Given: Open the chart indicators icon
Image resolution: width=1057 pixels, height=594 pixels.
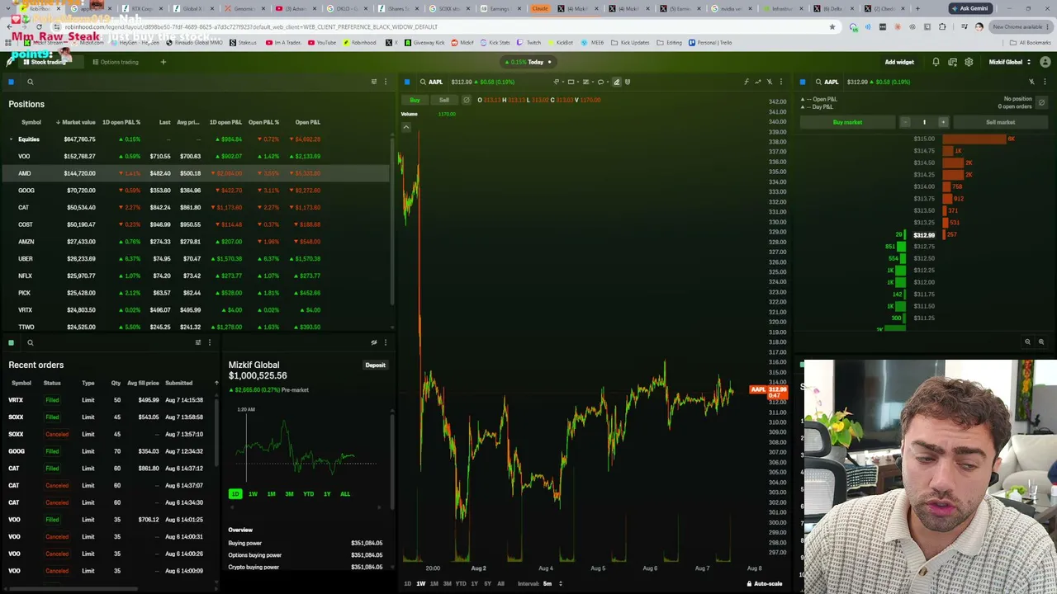Looking at the screenshot, I should pos(746,82).
